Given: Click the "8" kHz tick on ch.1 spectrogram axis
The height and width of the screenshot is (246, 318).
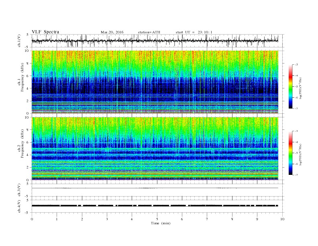Looking at the screenshot, I should pyautogui.click(x=28, y=64).
